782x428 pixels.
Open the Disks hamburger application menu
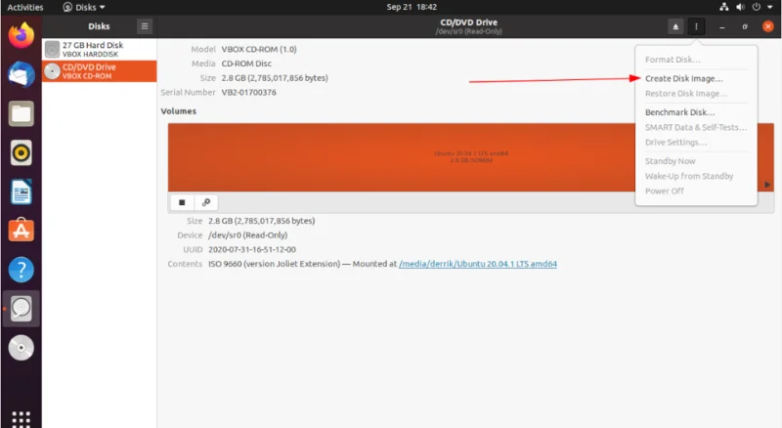[x=145, y=26]
